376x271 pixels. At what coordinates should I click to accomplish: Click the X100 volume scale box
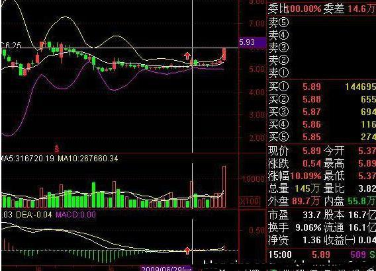tap(250, 201)
